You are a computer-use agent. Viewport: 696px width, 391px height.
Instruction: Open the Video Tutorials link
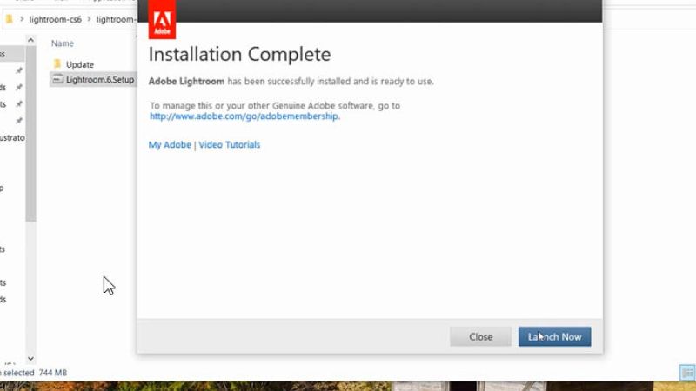pos(230,145)
